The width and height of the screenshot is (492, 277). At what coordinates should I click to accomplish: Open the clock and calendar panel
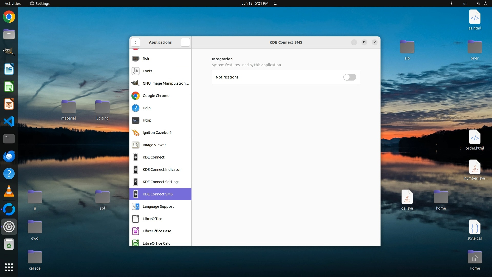click(x=255, y=3)
